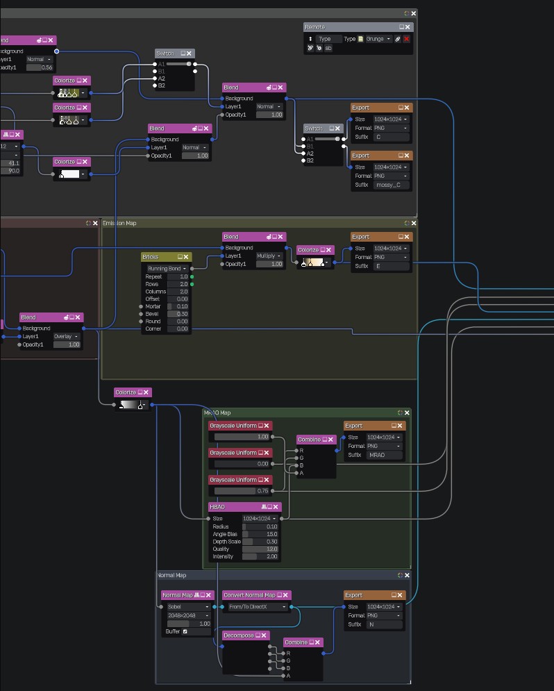Click the 'ab' icon in Remote node
The height and width of the screenshot is (691, 554).
(x=328, y=48)
